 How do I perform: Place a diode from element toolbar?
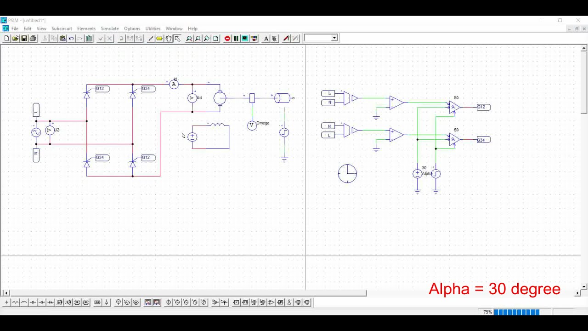coord(42,302)
